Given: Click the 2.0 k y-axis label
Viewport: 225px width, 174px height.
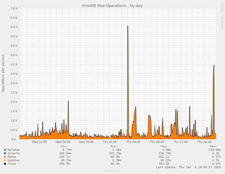Looking at the screenshot, I should (14, 102).
